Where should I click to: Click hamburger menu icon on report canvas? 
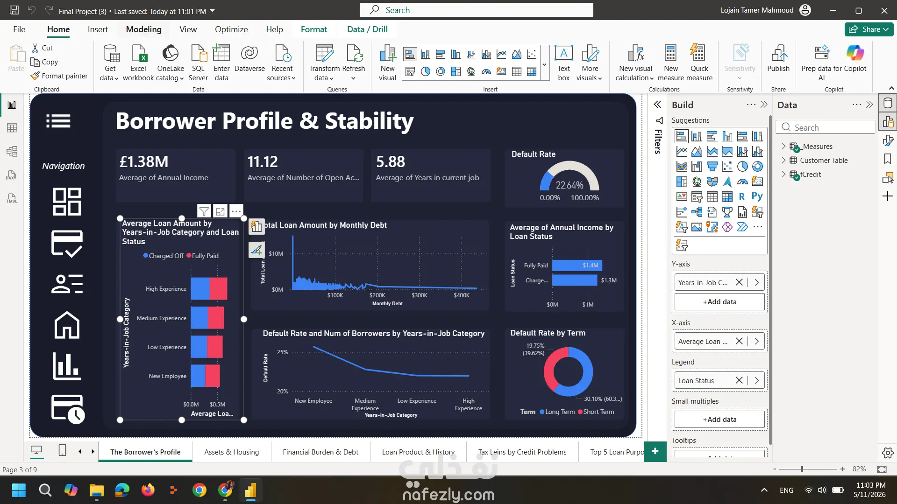click(58, 121)
